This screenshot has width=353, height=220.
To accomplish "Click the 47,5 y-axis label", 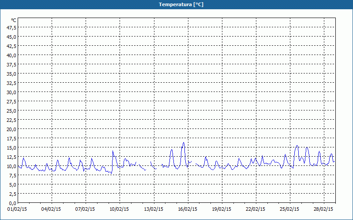I will pos(11,28).
